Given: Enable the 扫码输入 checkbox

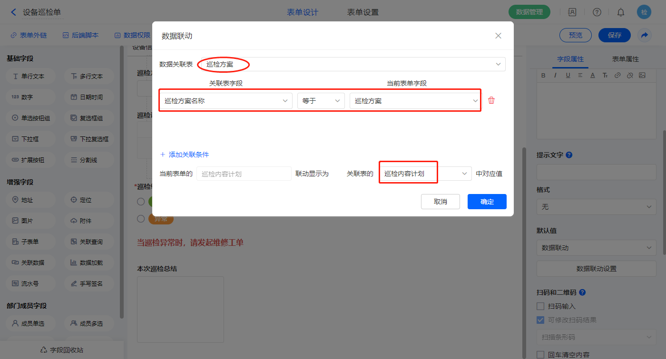Looking at the screenshot, I should [540, 306].
